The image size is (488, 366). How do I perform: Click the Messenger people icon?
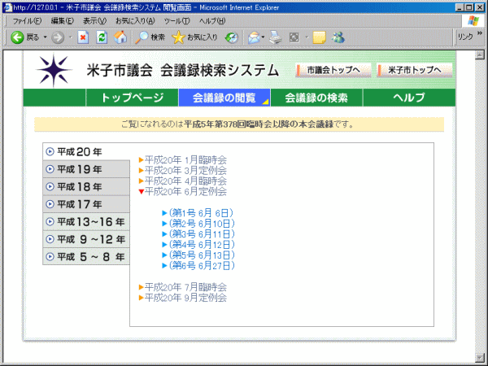(x=338, y=37)
